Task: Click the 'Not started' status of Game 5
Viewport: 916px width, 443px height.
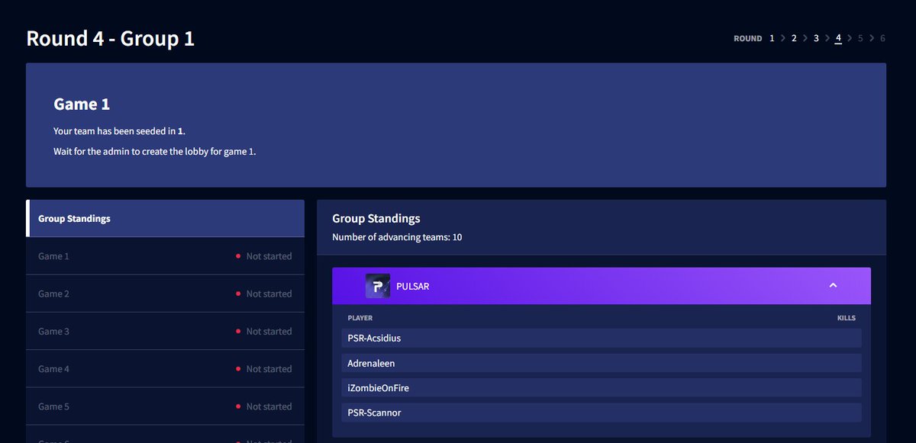Action: (x=269, y=406)
